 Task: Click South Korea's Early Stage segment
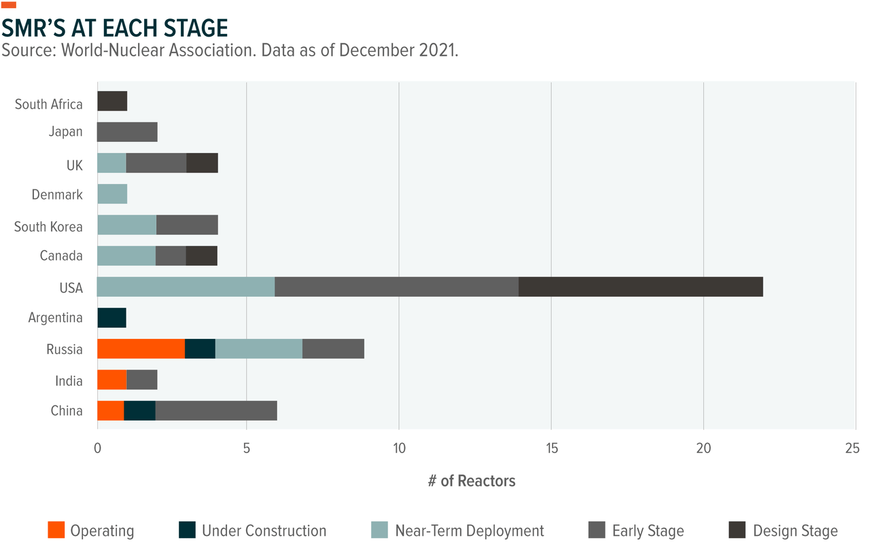pos(187,225)
